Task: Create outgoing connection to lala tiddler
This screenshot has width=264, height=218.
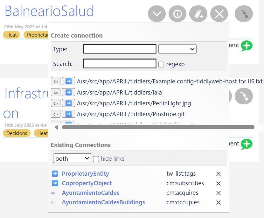Action: click(x=68, y=92)
